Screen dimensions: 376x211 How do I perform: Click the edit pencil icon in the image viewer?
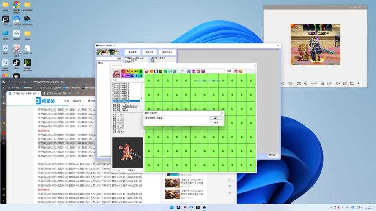click(x=345, y=84)
